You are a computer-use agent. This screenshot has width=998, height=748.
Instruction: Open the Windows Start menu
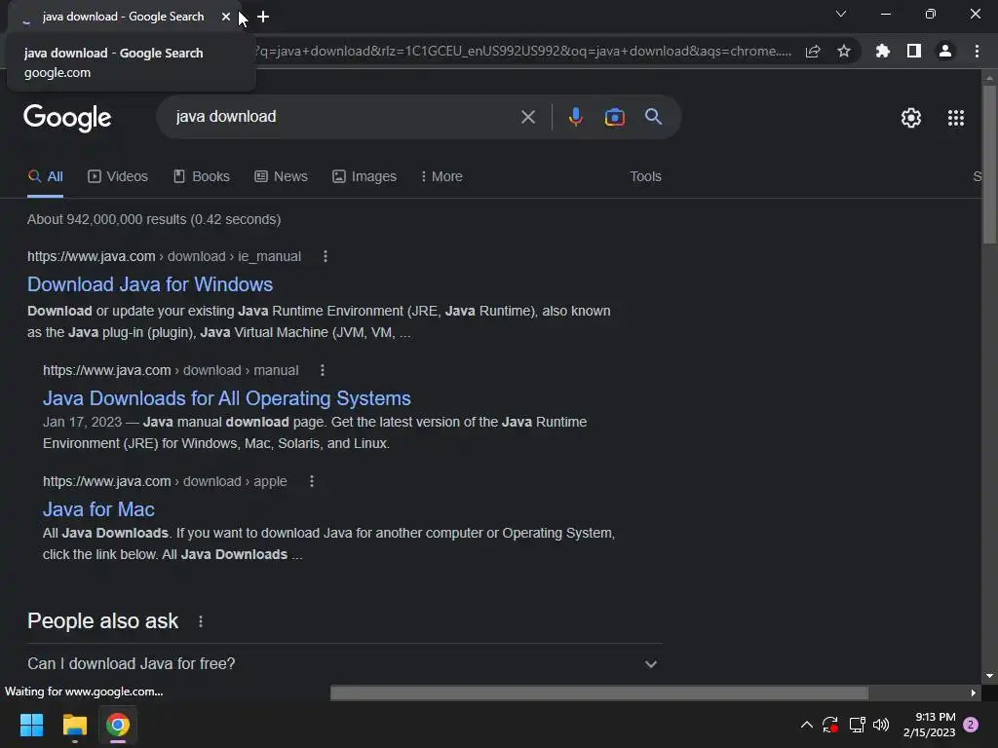(x=31, y=725)
